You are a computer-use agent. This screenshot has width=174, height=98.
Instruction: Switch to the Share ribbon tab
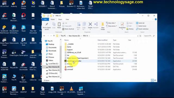click(x=60, y=19)
